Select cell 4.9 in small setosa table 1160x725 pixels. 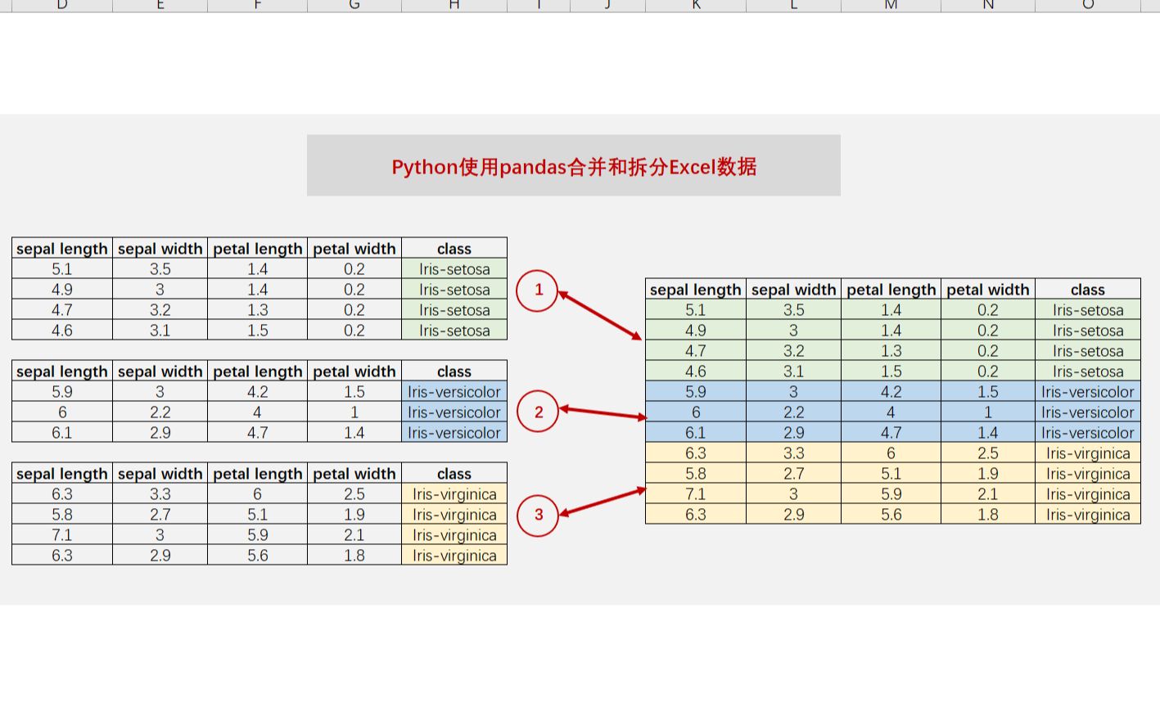coord(62,289)
